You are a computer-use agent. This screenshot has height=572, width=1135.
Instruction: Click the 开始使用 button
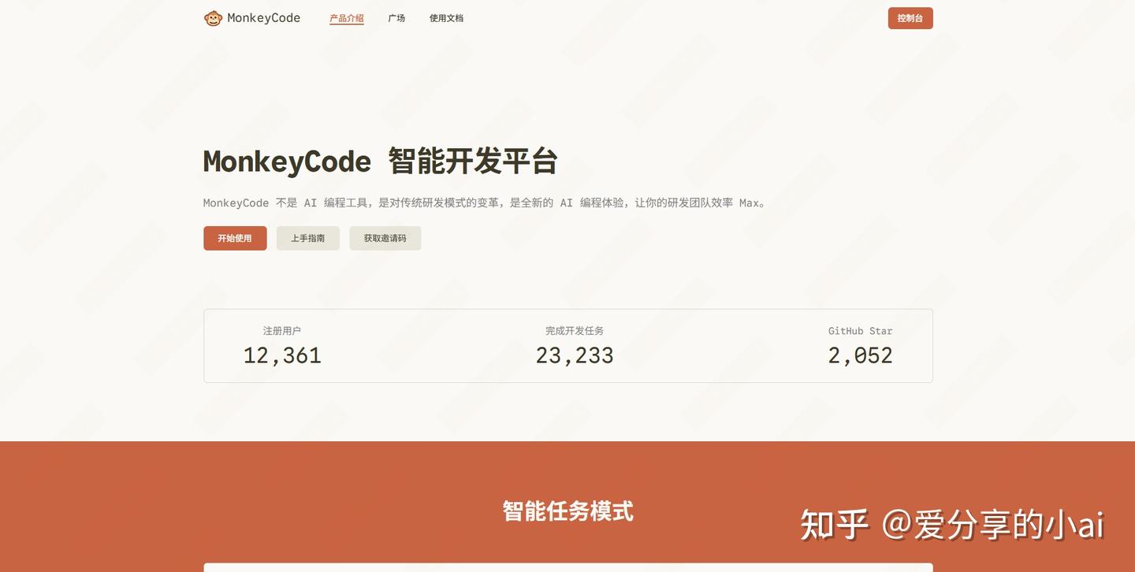pos(235,238)
